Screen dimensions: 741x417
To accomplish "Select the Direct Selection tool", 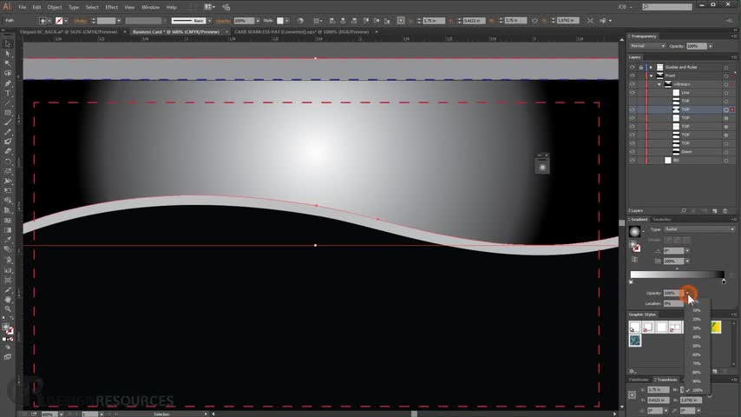I will coord(8,54).
